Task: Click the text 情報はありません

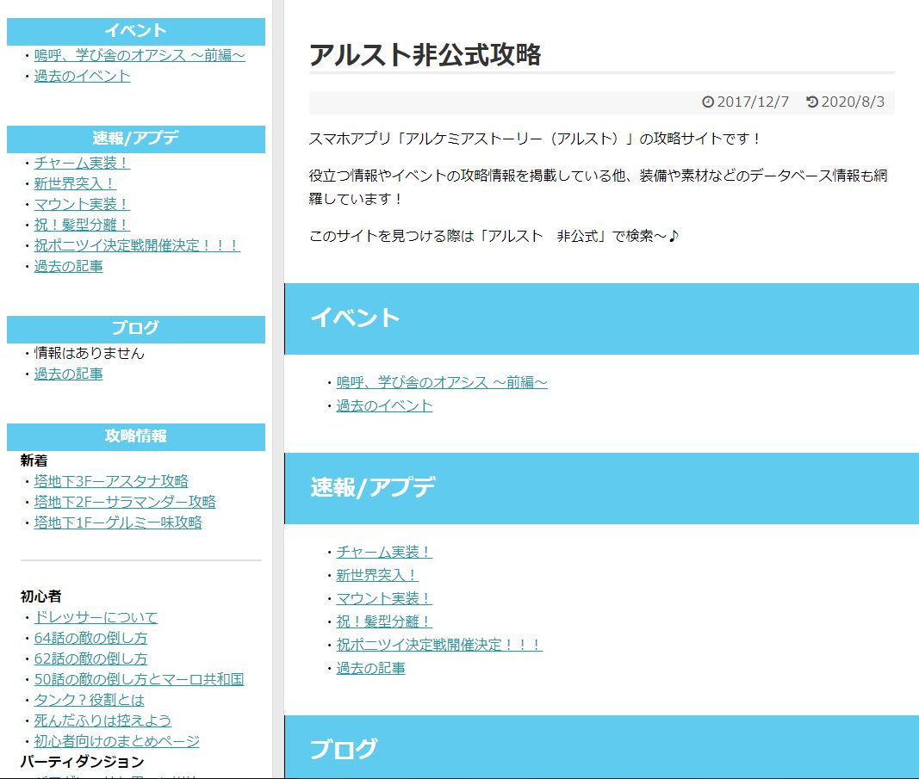Action: tap(89, 353)
